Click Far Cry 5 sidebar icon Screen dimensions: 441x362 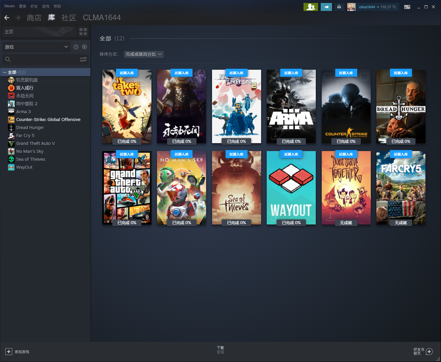click(x=11, y=136)
